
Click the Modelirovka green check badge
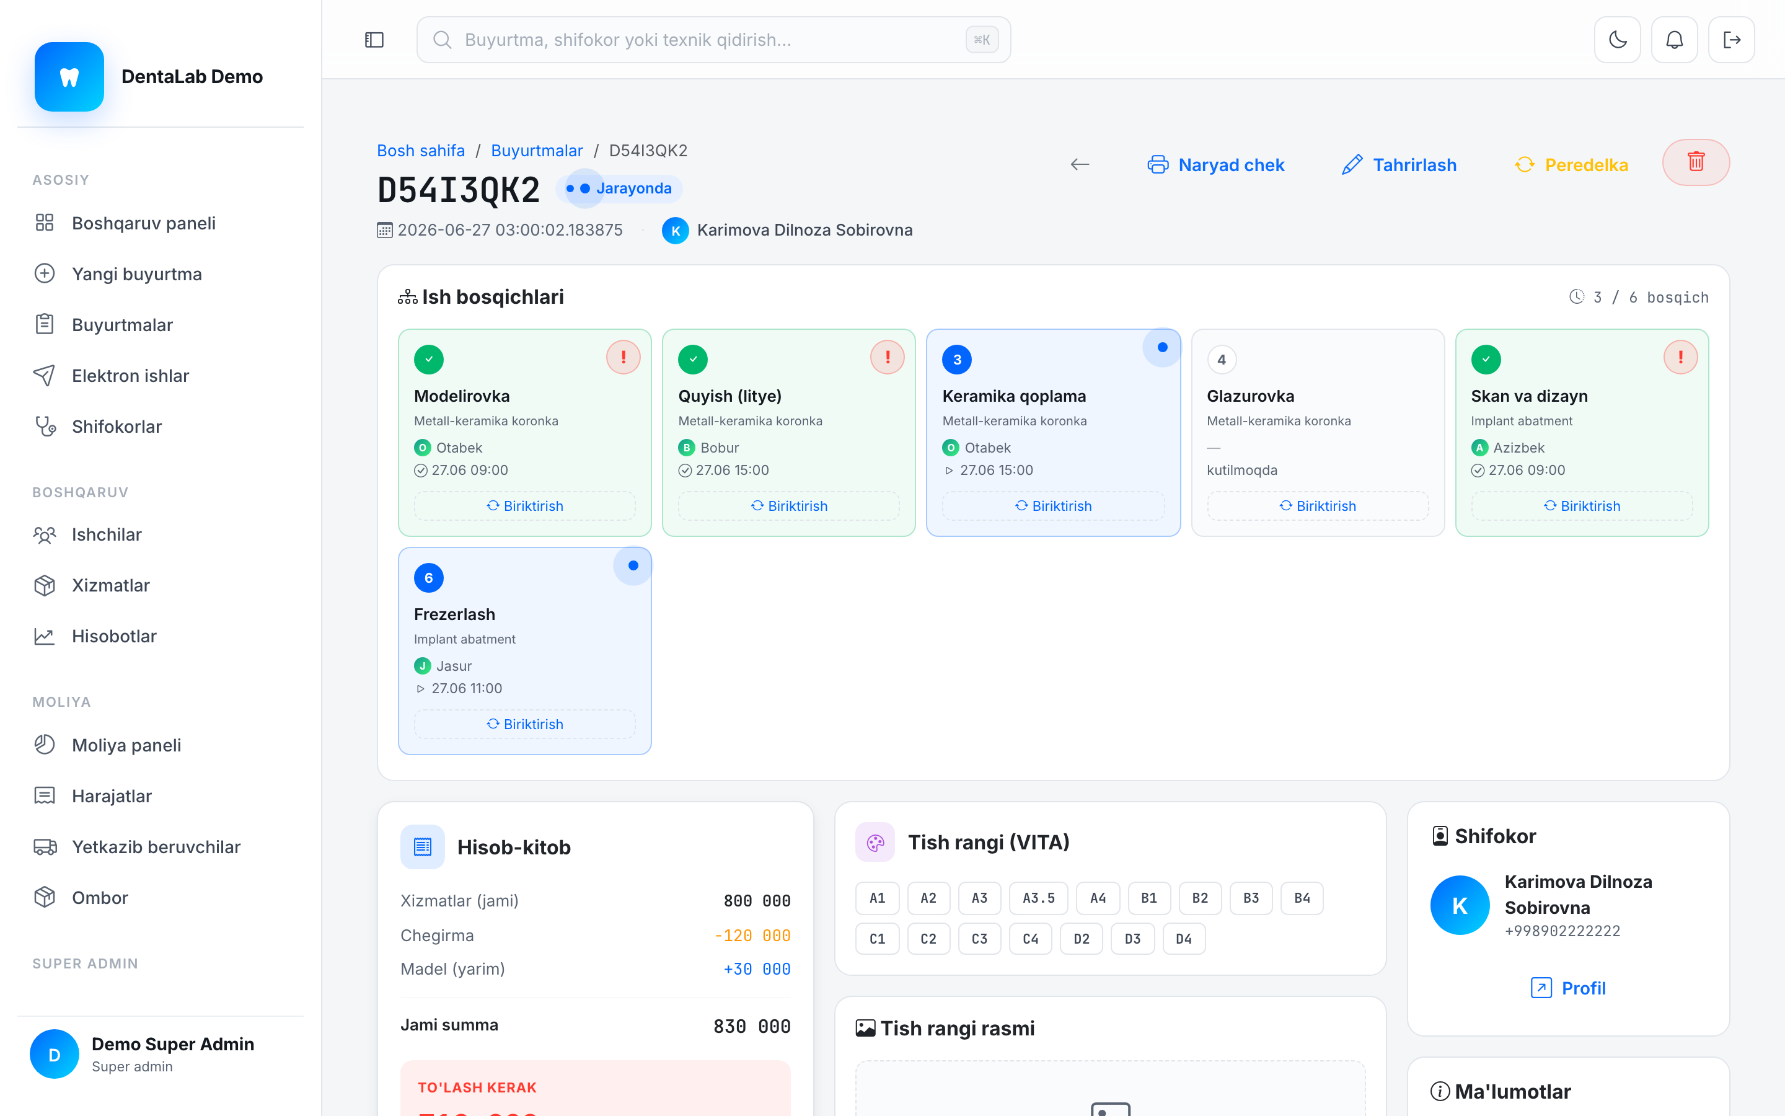[428, 360]
